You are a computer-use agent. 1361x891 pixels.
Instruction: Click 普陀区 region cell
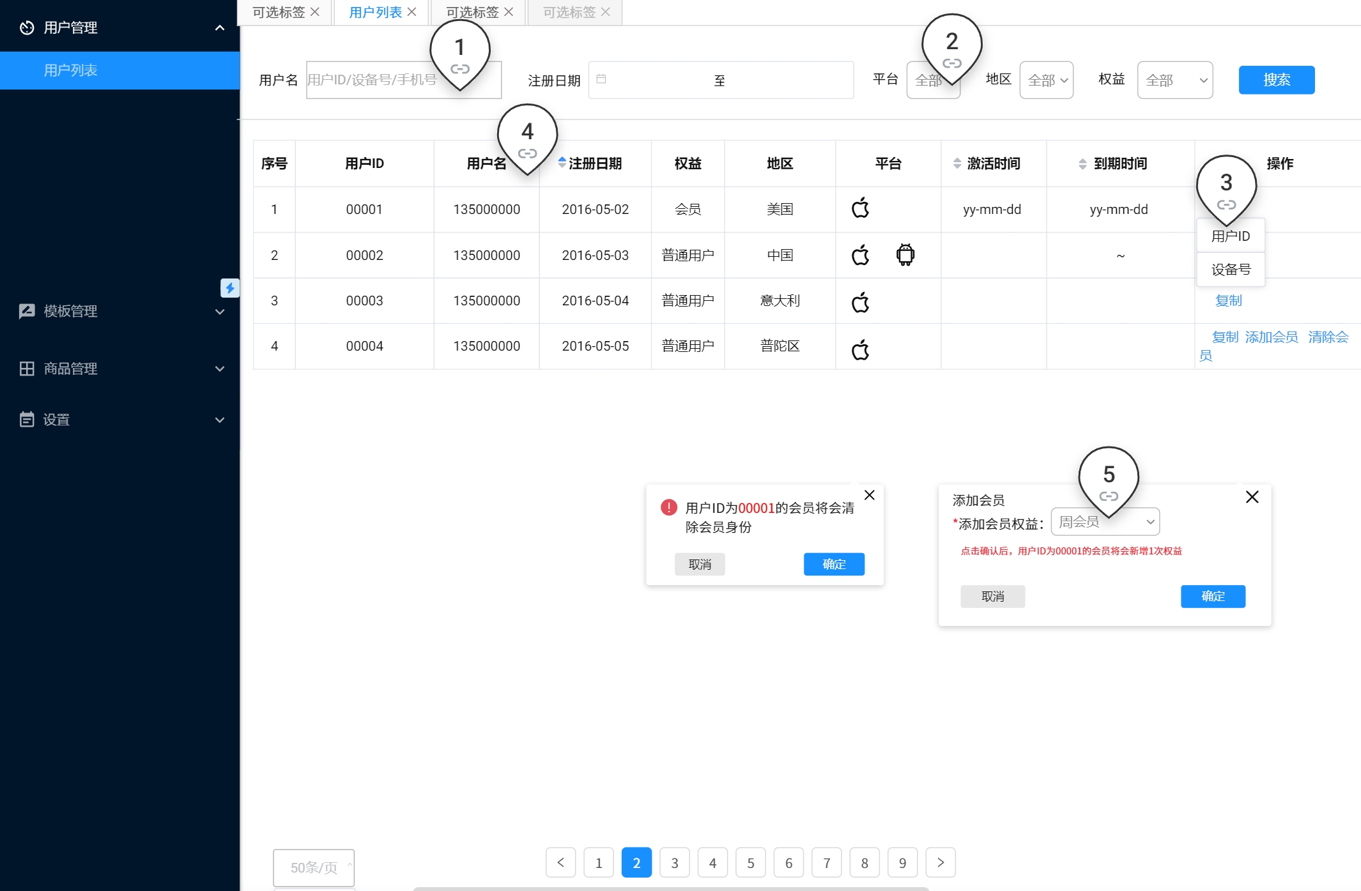pyautogui.click(x=780, y=346)
